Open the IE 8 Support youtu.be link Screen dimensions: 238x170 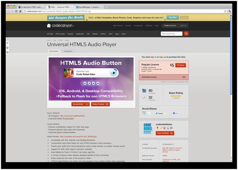(72, 116)
